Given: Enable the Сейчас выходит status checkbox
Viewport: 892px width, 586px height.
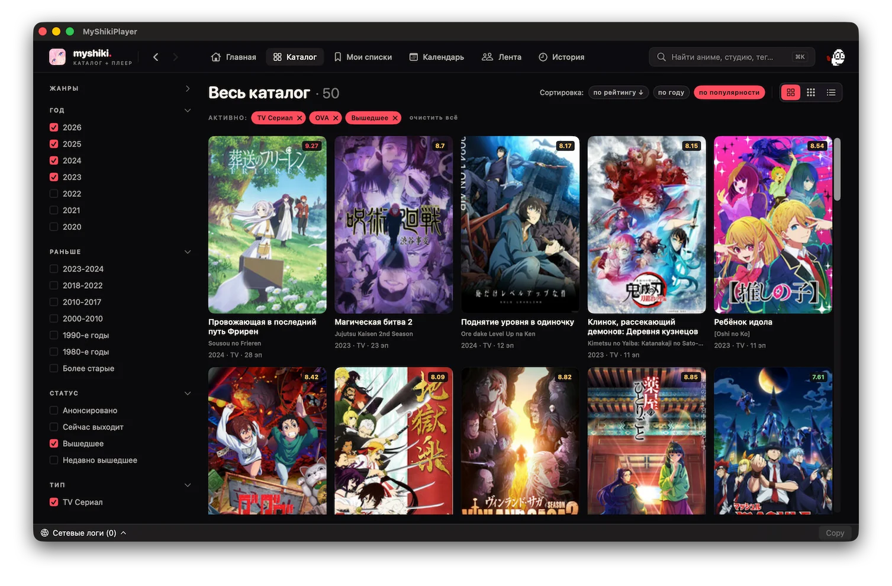Looking at the screenshot, I should [x=54, y=427].
